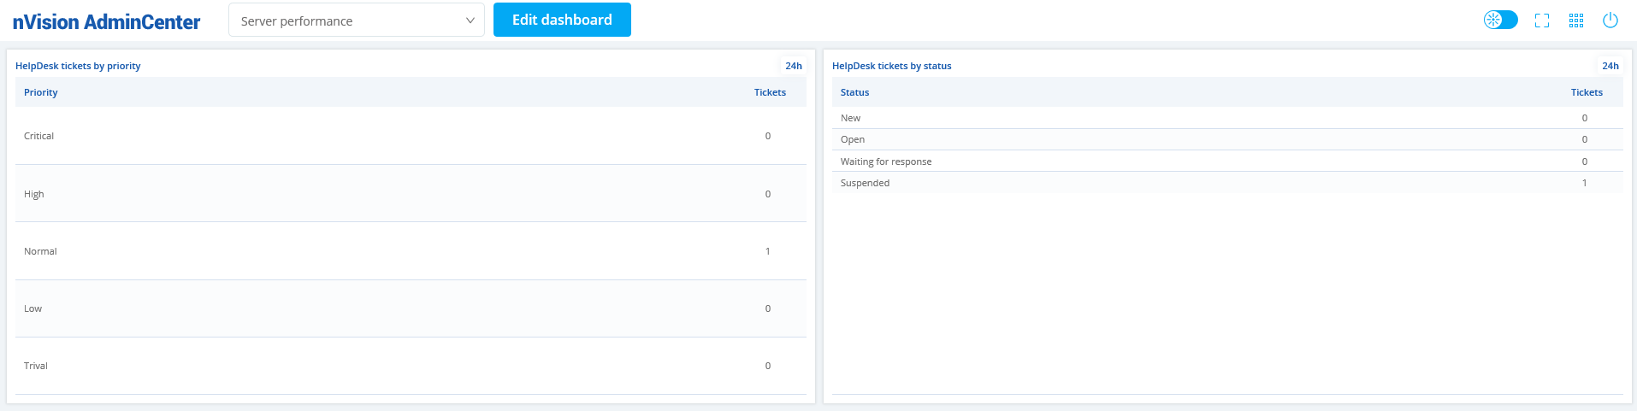Screen dimensions: 1637x411
Task: Click the Edit dashboard button
Action: 562,20
